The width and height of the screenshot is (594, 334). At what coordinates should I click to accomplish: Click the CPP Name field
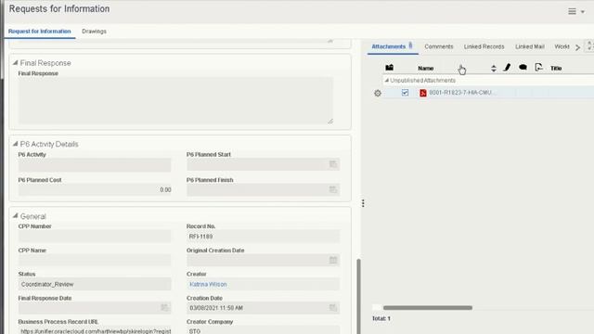(95, 260)
